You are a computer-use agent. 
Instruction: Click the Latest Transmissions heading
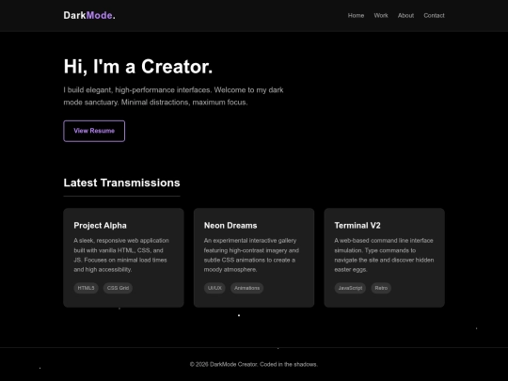coord(121,183)
